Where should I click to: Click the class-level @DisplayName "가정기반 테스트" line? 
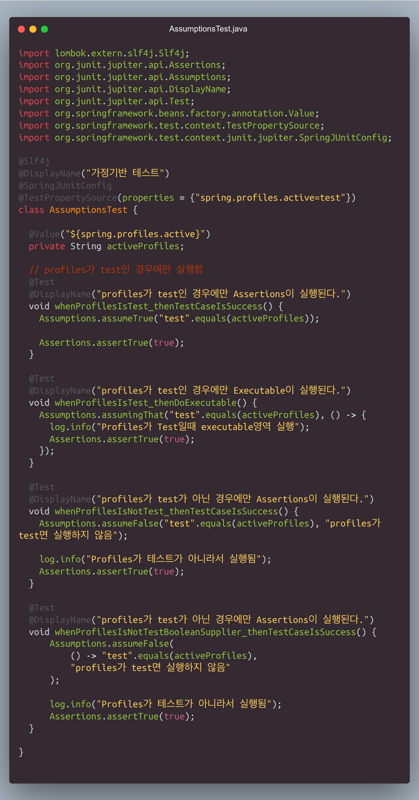(x=94, y=173)
